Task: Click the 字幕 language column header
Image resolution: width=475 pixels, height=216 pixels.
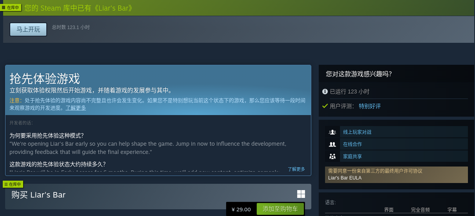Action: click(452, 210)
